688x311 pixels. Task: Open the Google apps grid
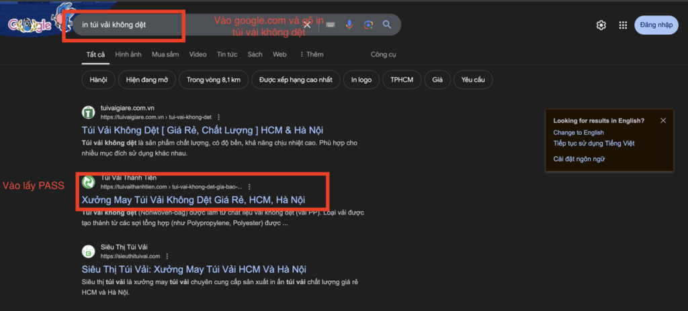click(623, 25)
